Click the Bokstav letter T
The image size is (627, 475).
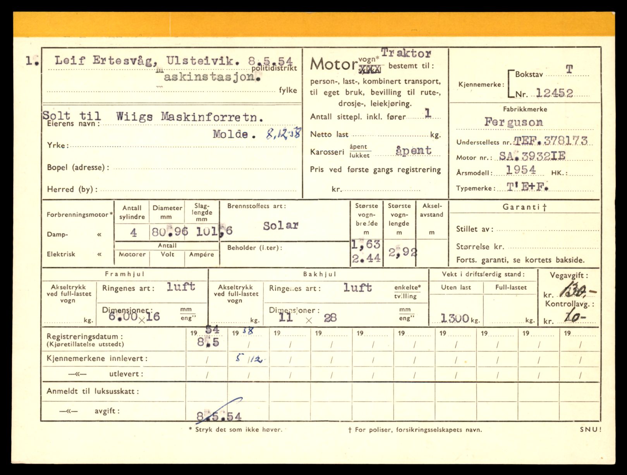click(569, 70)
